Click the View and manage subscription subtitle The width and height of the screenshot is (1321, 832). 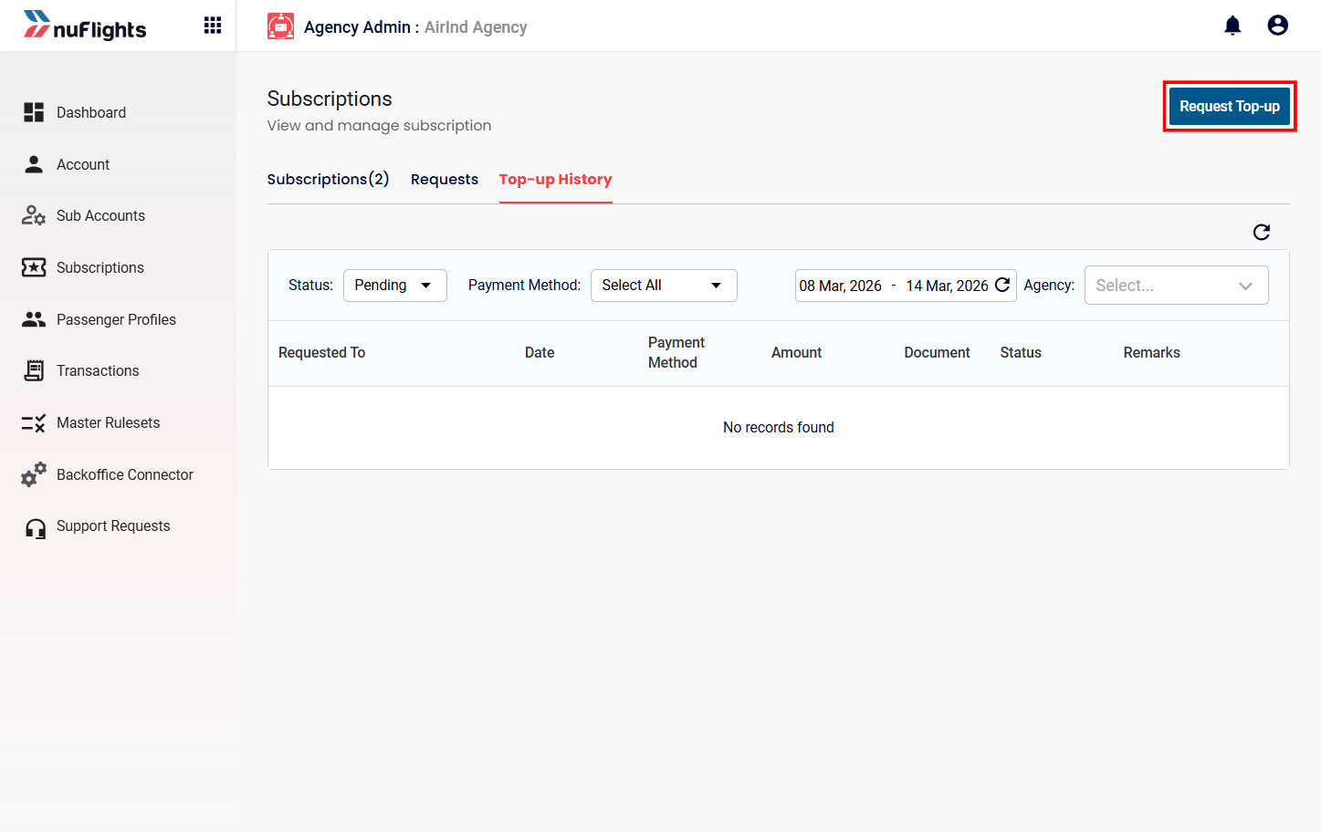point(379,125)
